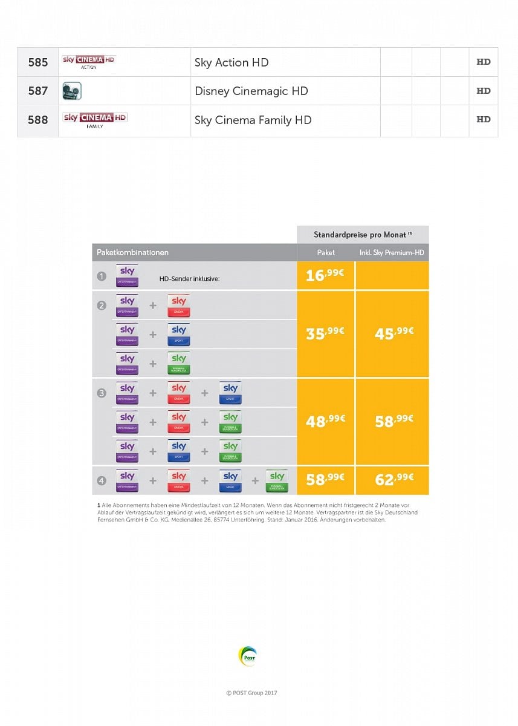Screen dimensions: 518x726
Task: Click the Sky Cinema Family HD logo
Action: point(95,119)
